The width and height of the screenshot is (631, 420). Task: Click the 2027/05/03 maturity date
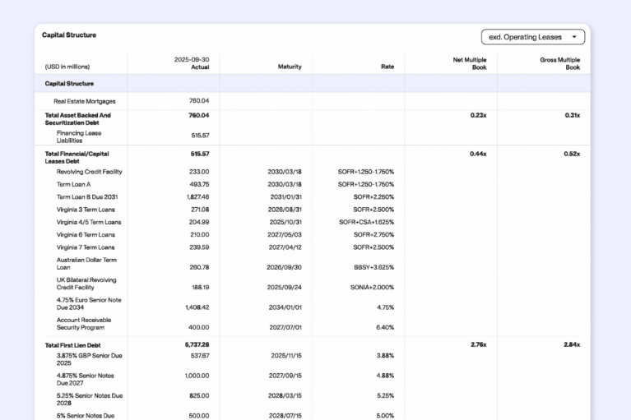285,235
